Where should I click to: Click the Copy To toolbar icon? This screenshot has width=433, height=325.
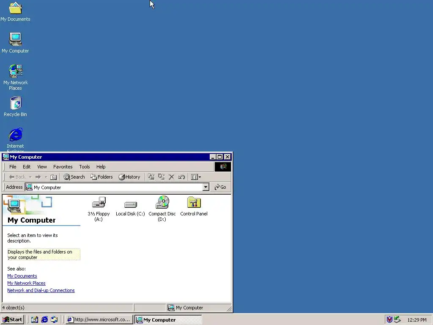[161, 177]
